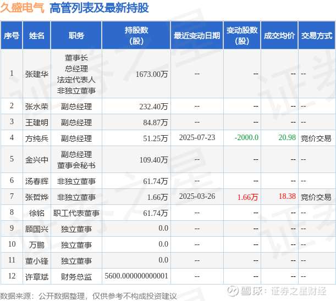Image resolution: width=336 pixels, height=301 pixels.
Task: Click the 109.40万 shareholding value
Action: 153,160
